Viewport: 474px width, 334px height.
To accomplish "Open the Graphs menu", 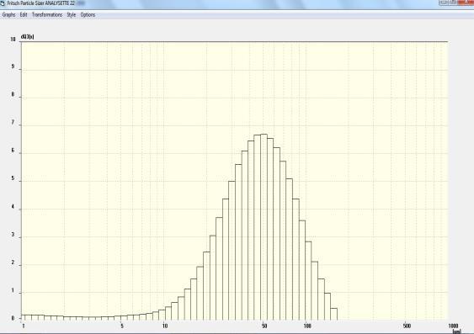I will tap(8, 14).
